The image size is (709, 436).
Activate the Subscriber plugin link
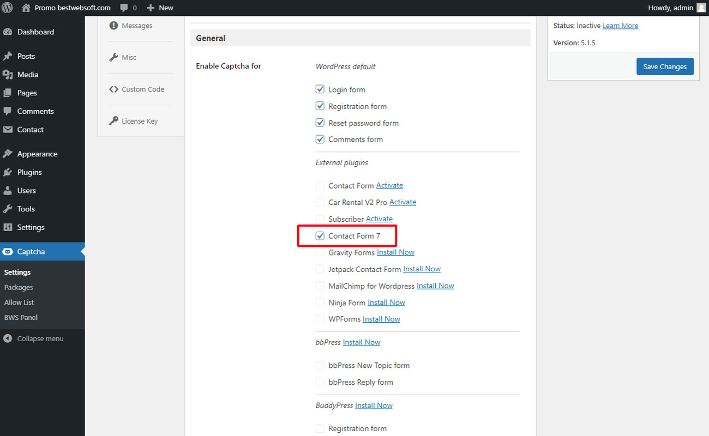click(379, 219)
